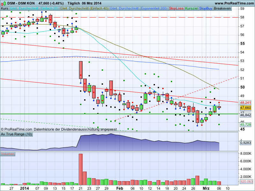Click the StopBuy legend label
This screenshot has width=255, height=191.
[x=206, y=8]
